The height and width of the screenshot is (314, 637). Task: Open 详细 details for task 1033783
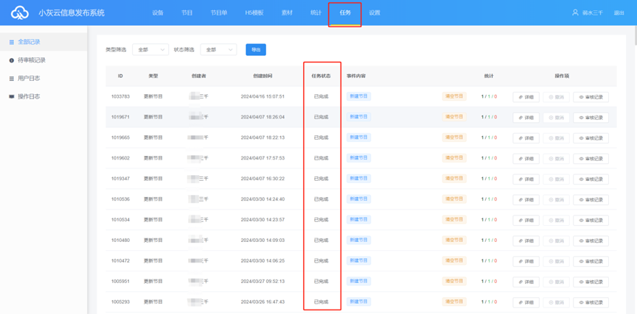pos(526,96)
